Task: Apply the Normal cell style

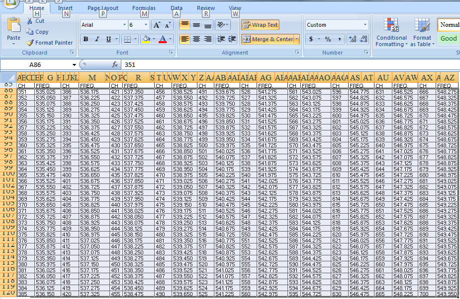Action: pyautogui.click(x=449, y=25)
